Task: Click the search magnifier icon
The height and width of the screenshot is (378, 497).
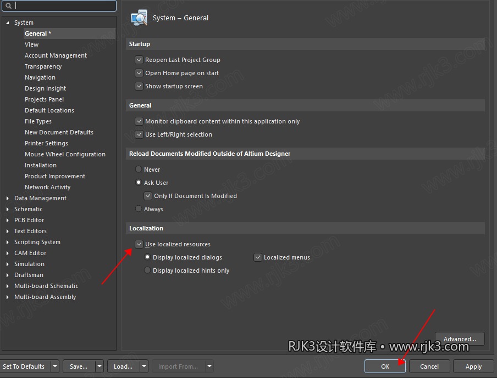Action: (x=9, y=5)
